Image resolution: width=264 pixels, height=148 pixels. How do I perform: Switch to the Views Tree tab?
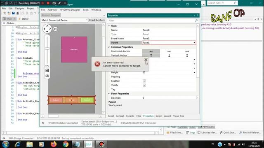179,116
